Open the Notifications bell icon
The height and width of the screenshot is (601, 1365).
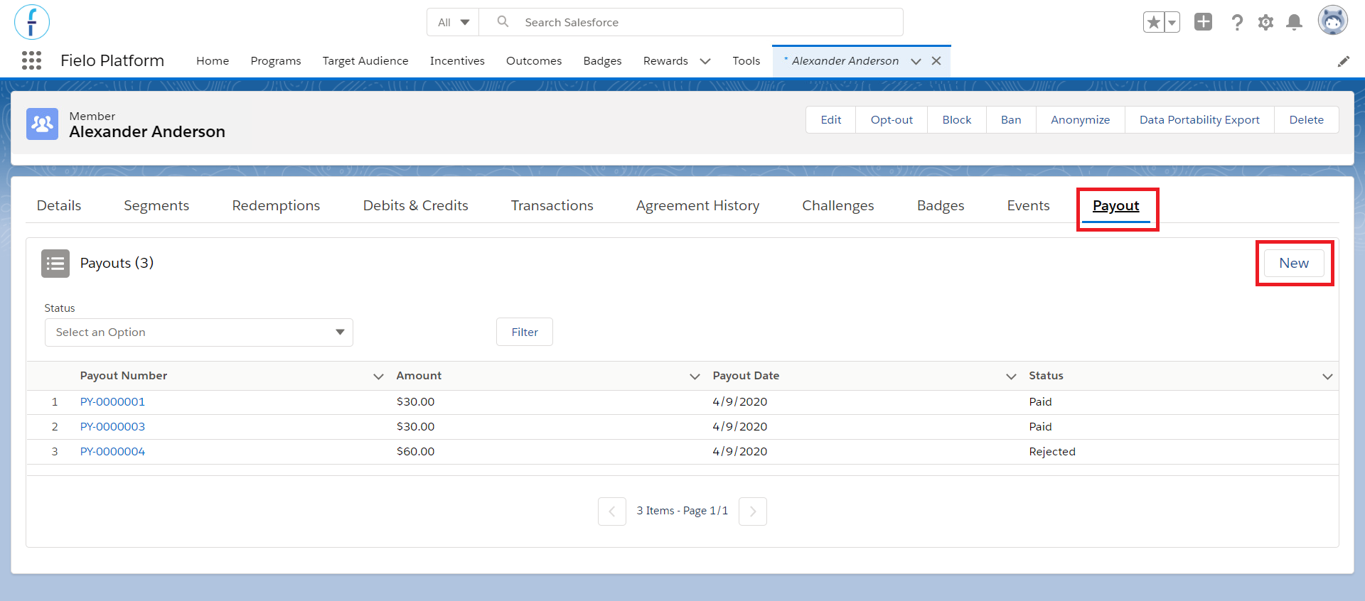pos(1295,22)
